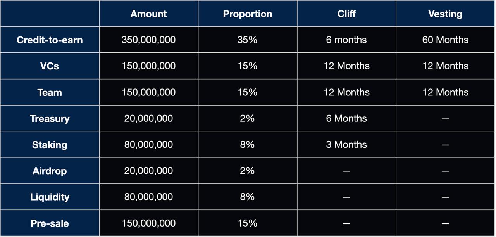Click the Liquidity row label

[x=50, y=197]
